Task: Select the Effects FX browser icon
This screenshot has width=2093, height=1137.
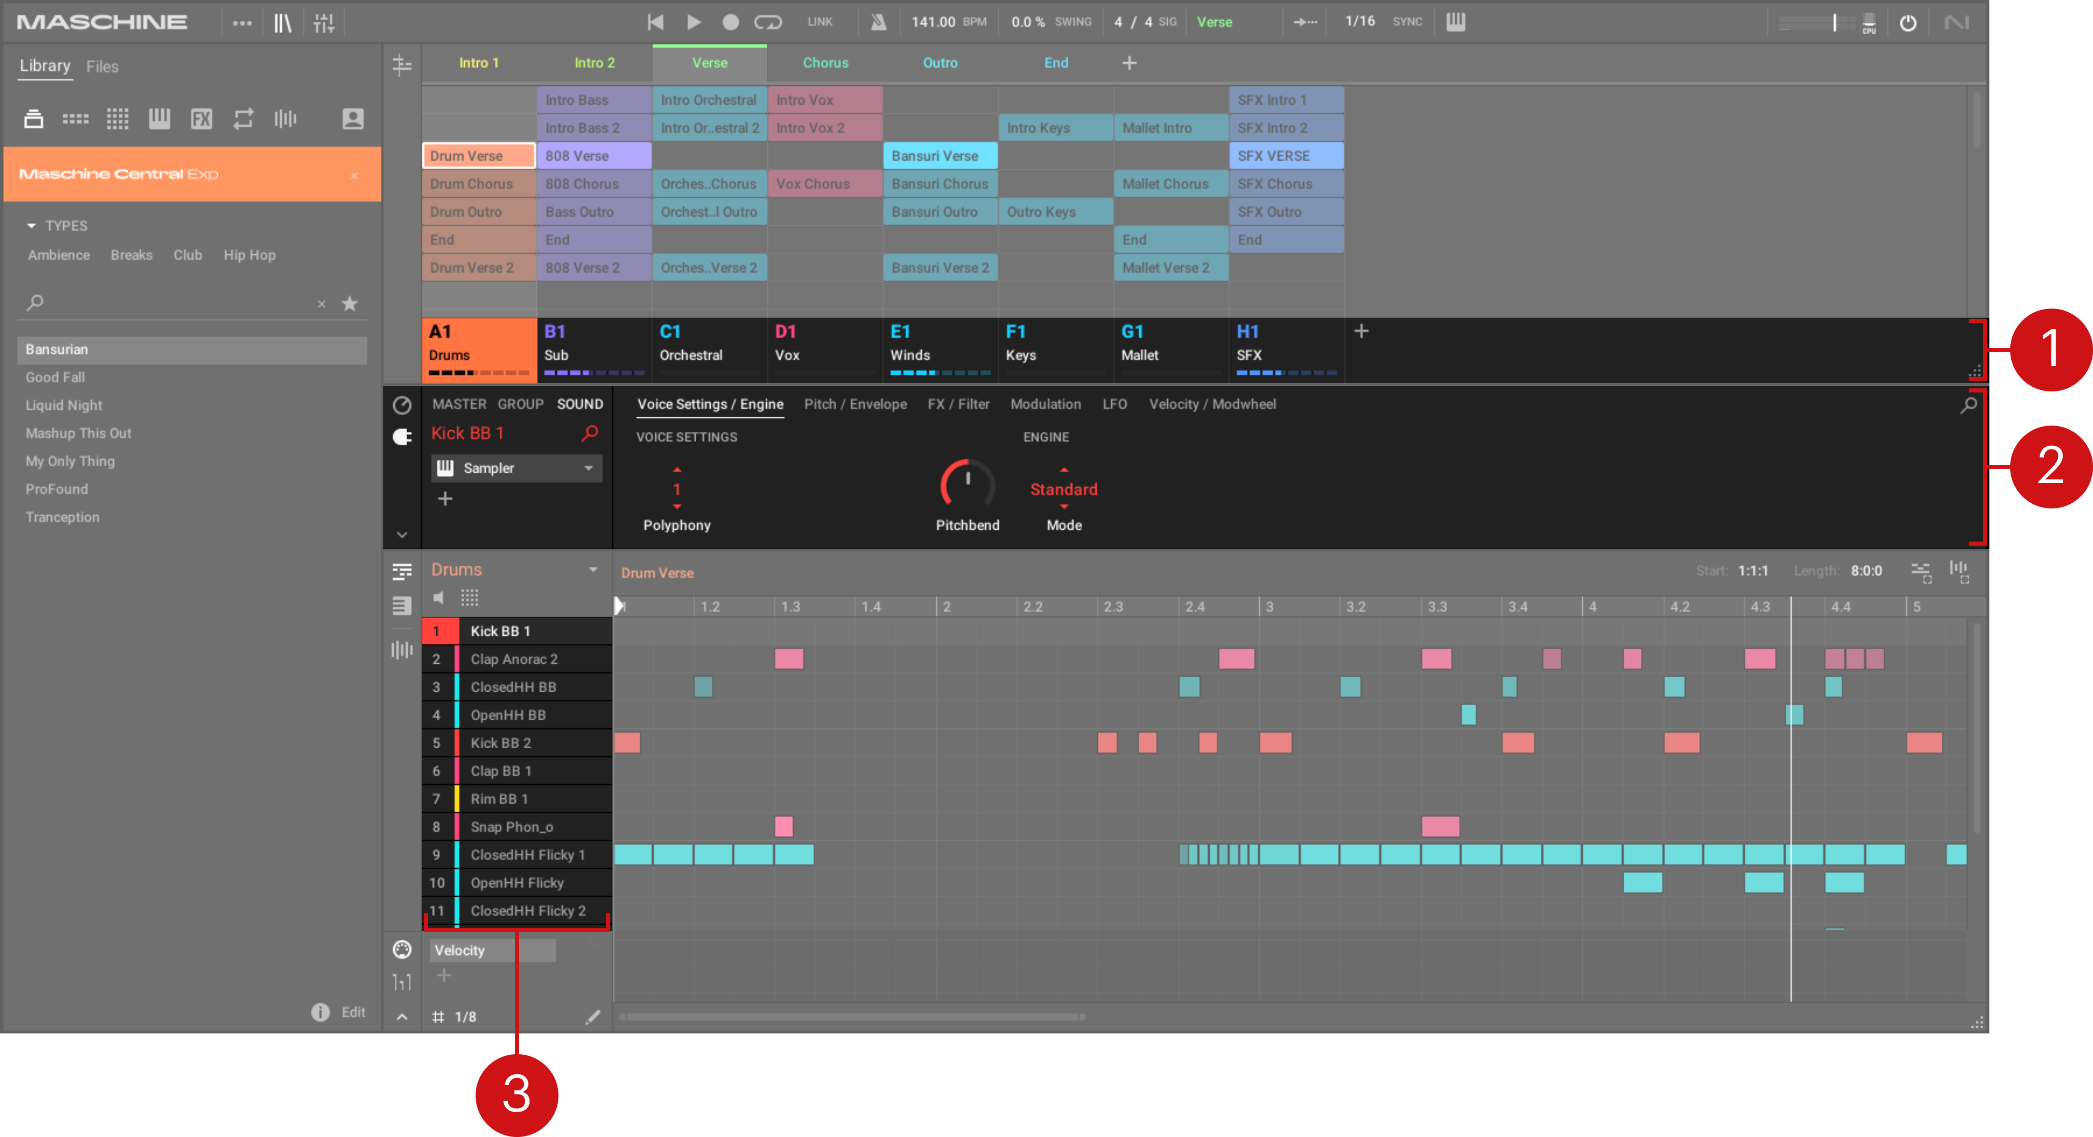Action: pos(200,120)
